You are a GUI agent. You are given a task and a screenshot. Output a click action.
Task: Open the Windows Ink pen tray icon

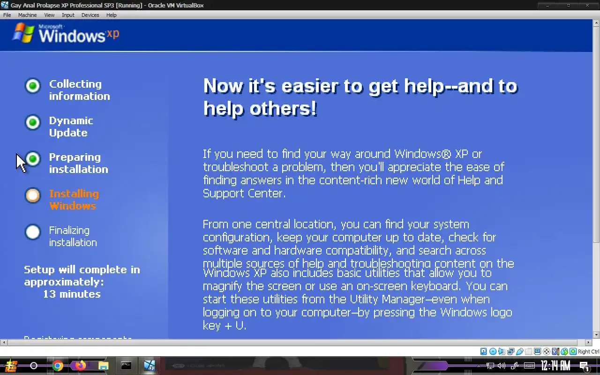(515, 366)
